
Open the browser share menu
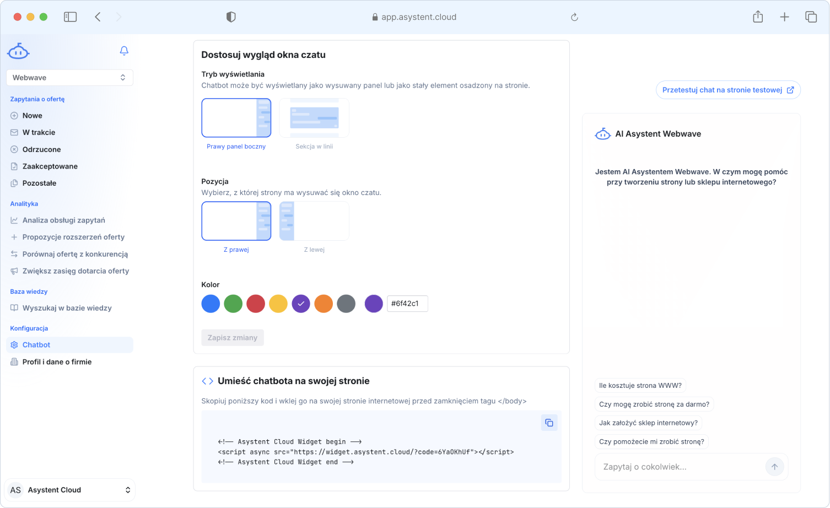(x=758, y=17)
